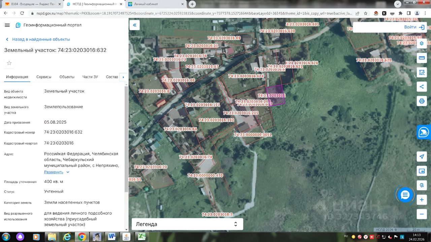Switch to the Информация tab

point(17,77)
